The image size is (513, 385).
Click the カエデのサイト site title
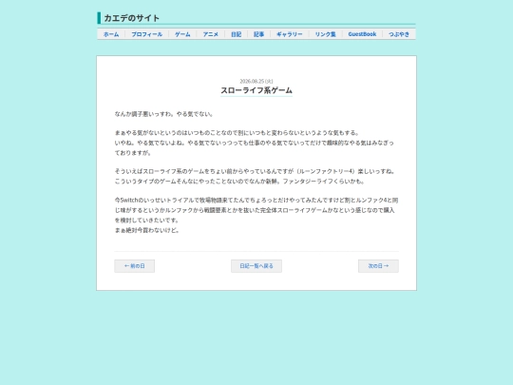(131, 18)
